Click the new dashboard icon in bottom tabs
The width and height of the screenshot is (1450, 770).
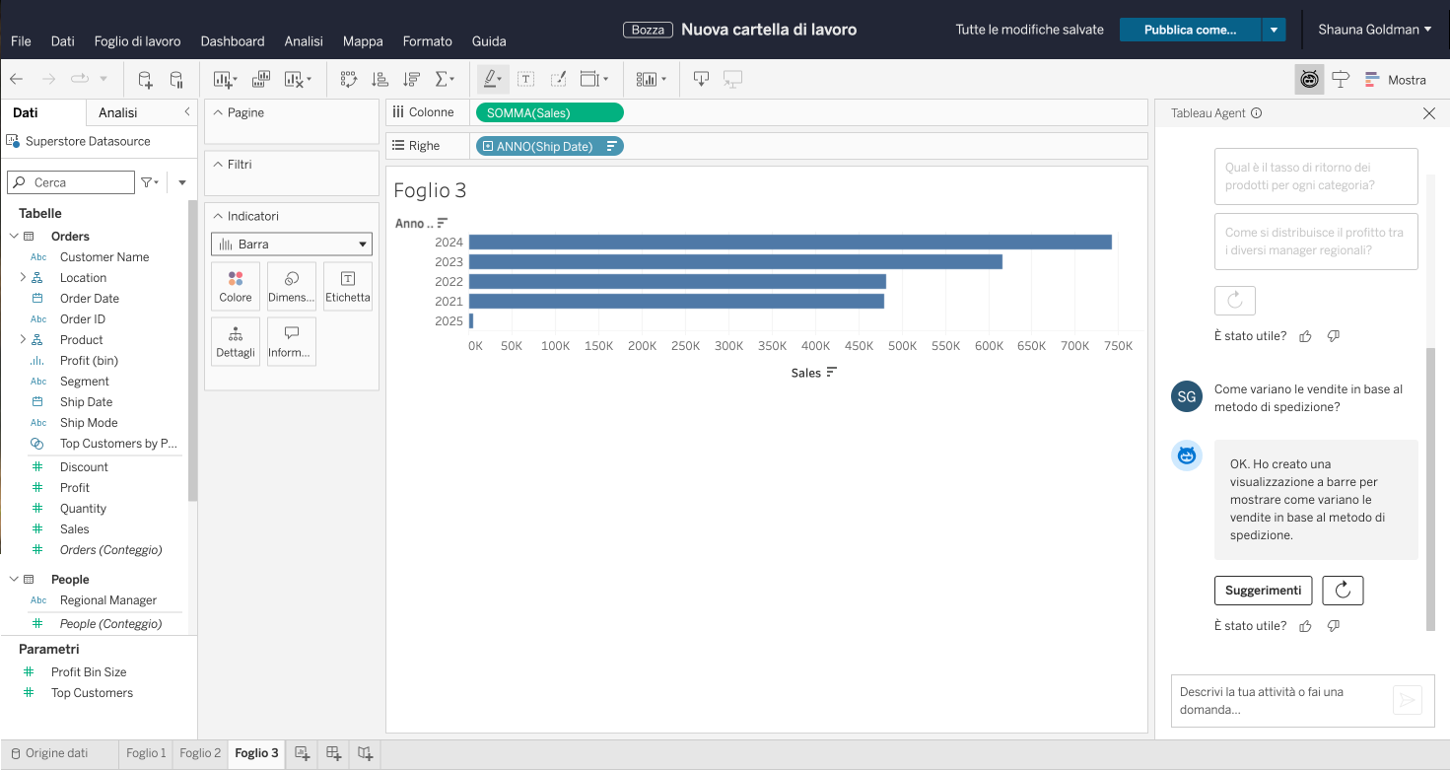click(x=334, y=753)
